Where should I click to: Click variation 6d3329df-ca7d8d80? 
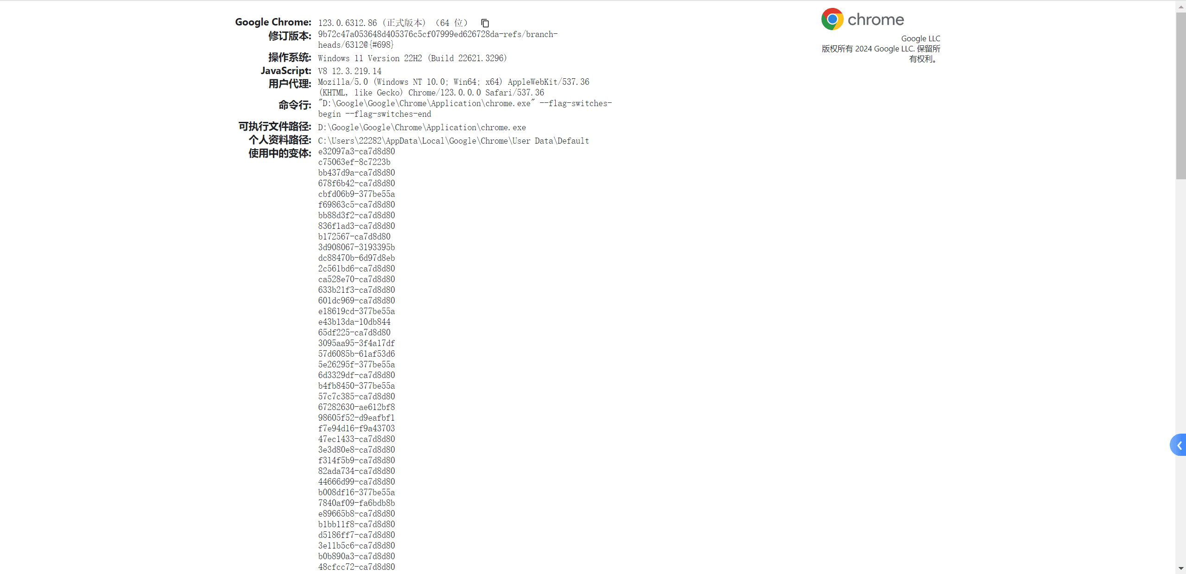coord(356,375)
